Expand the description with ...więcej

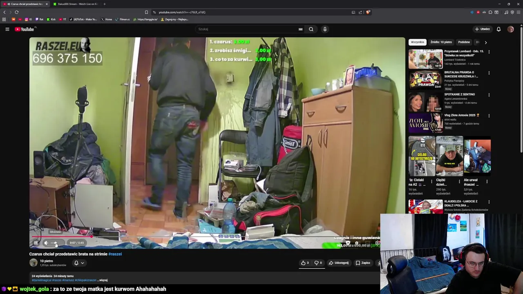(103, 280)
